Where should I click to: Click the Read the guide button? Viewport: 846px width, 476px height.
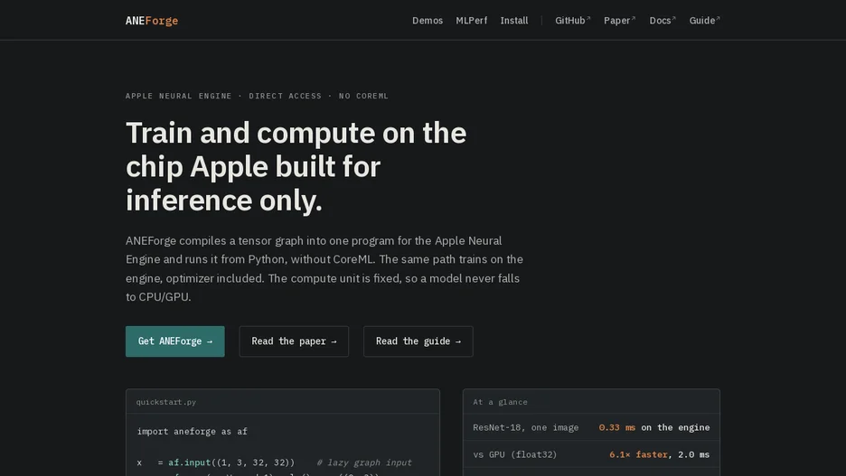click(x=418, y=341)
